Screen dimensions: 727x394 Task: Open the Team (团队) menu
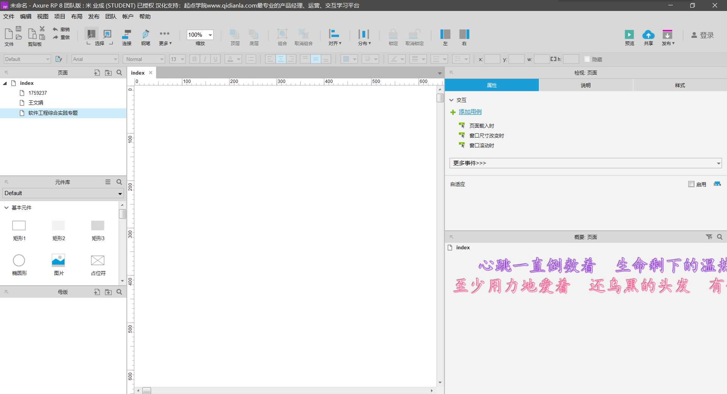pos(111,17)
